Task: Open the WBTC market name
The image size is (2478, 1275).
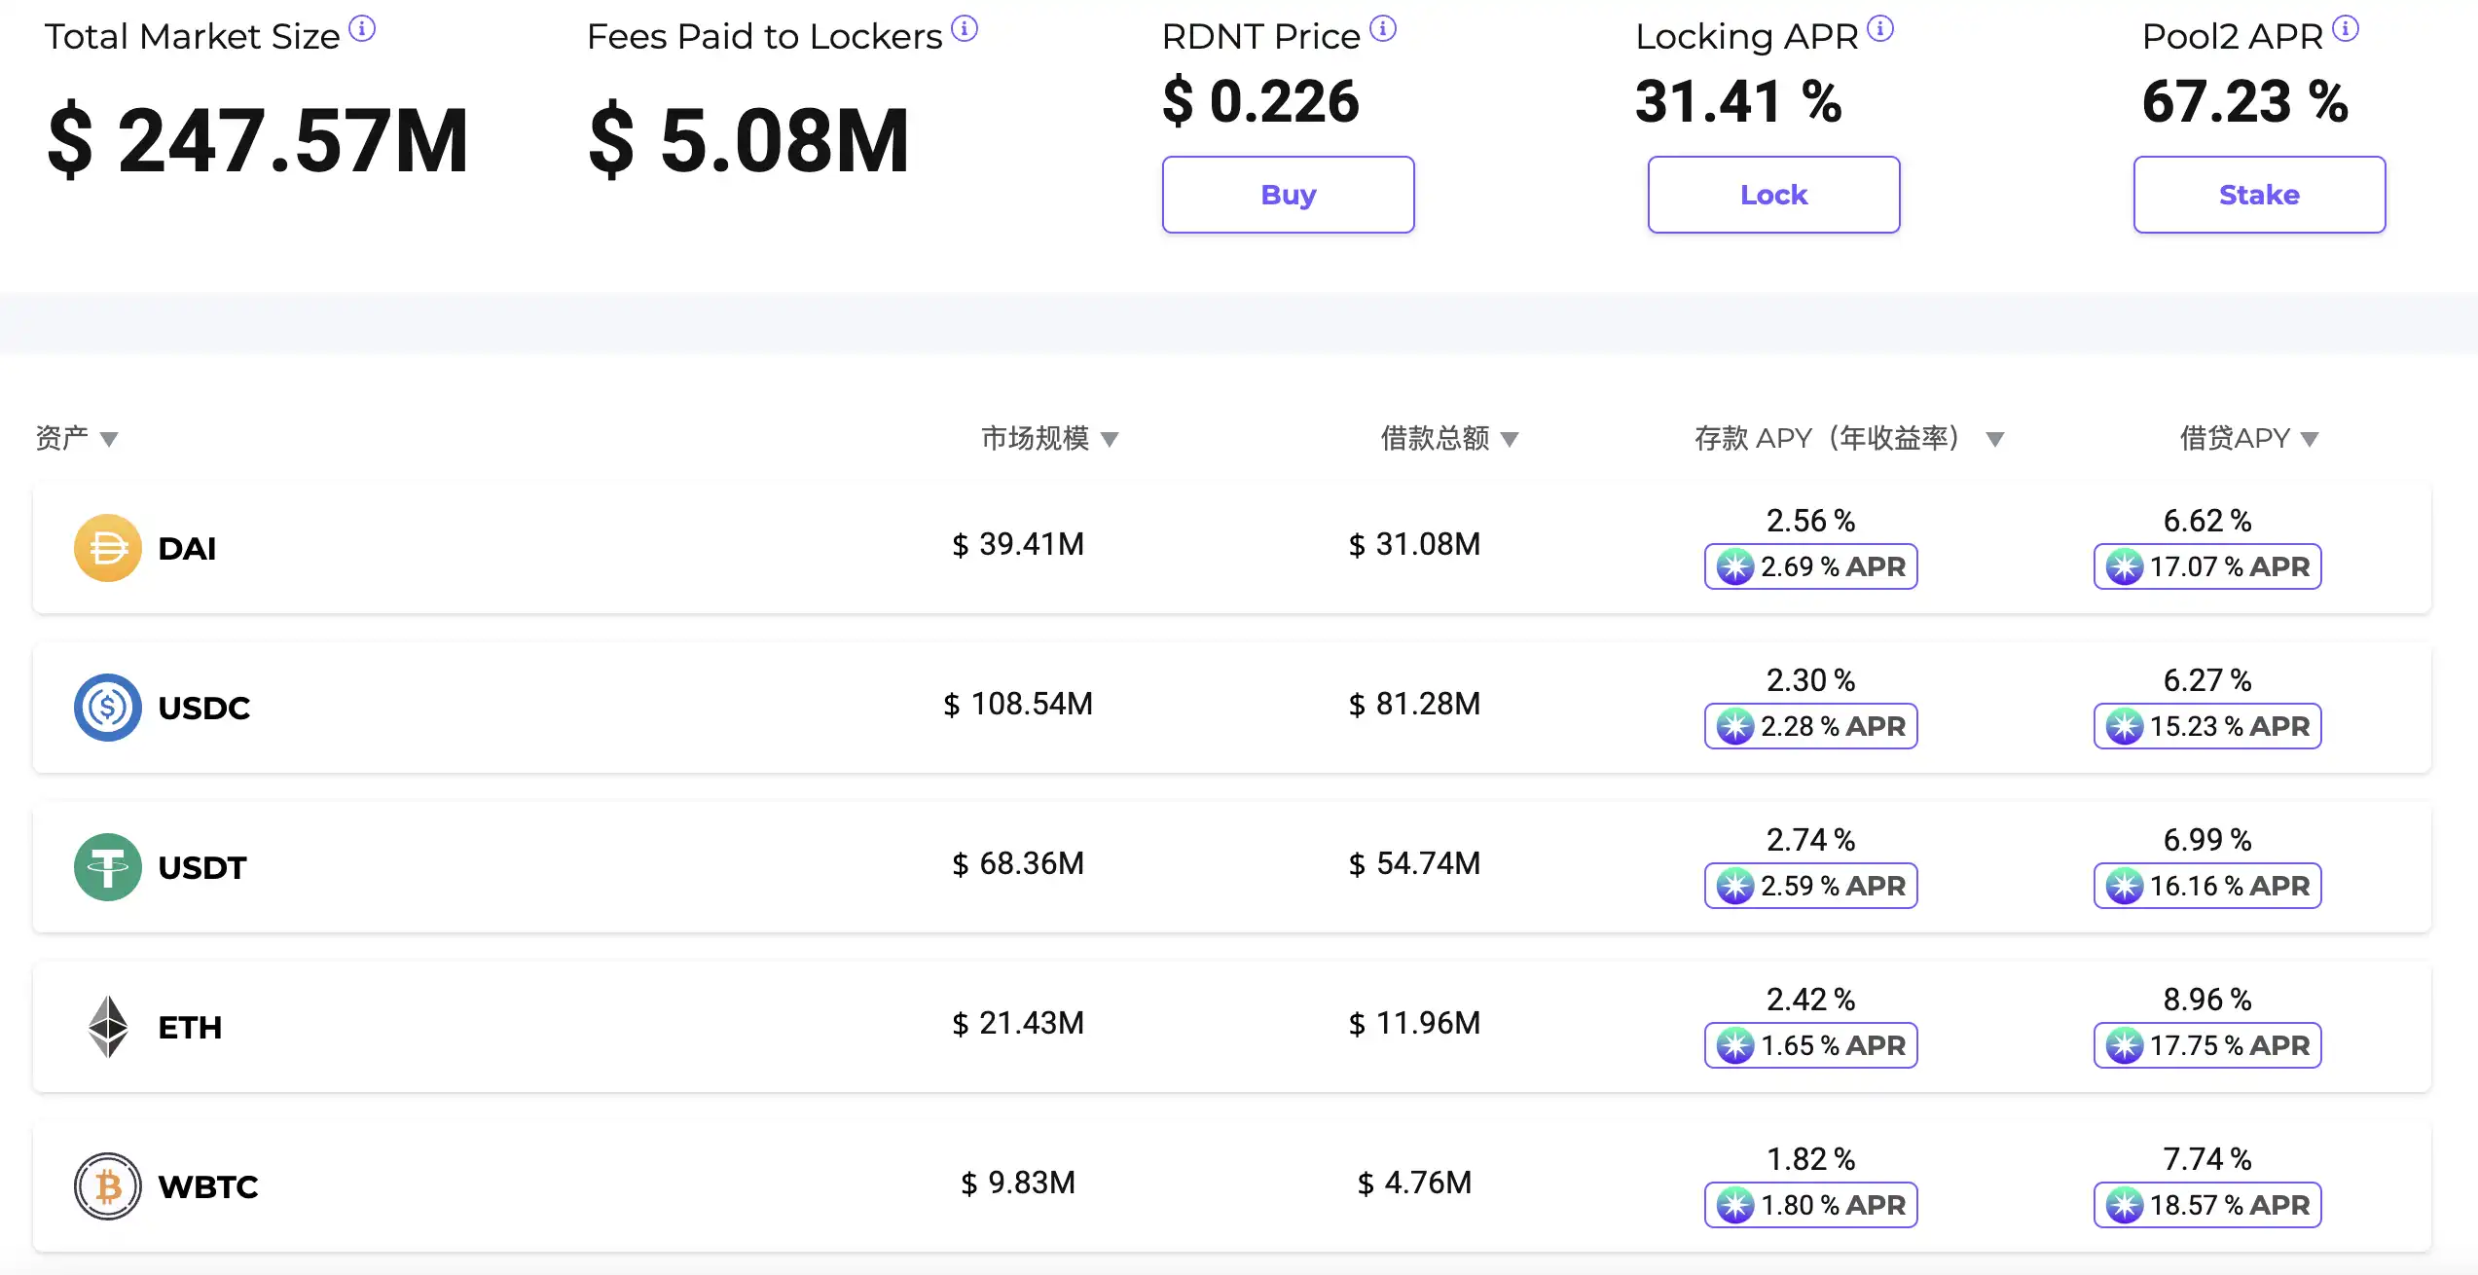Action: tap(208, 1186)
